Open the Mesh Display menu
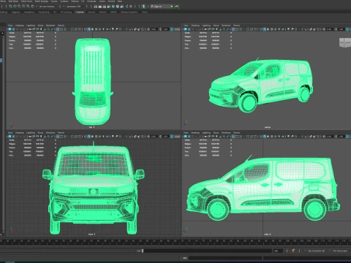 click(42, 1)
